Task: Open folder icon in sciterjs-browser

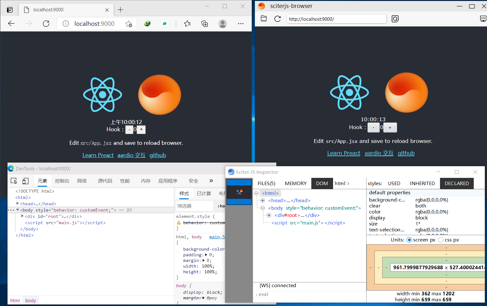Action: (x=264, y=19)
